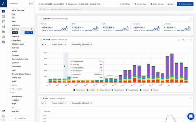Toggle Google Display series in chart legend
Viewport: 196px width, 122px height.
tap(132, 90)
